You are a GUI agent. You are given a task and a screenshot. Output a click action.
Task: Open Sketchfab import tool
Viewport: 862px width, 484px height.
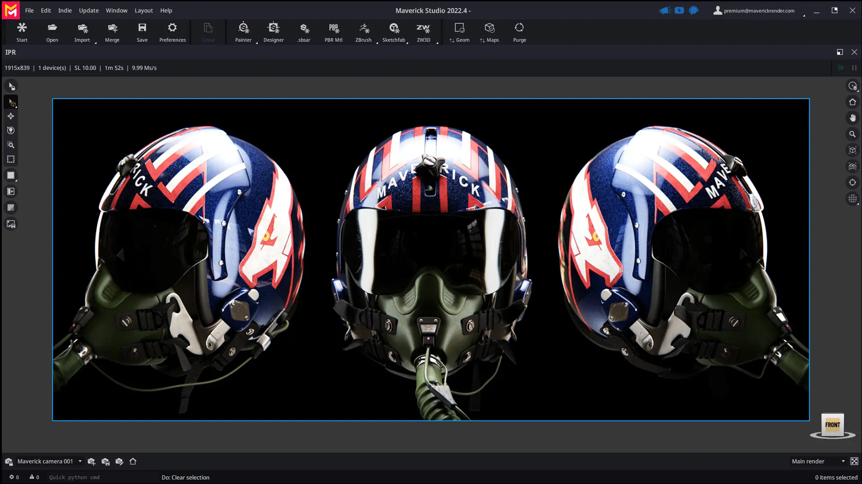pyautogui.click(x=394, y=32)
